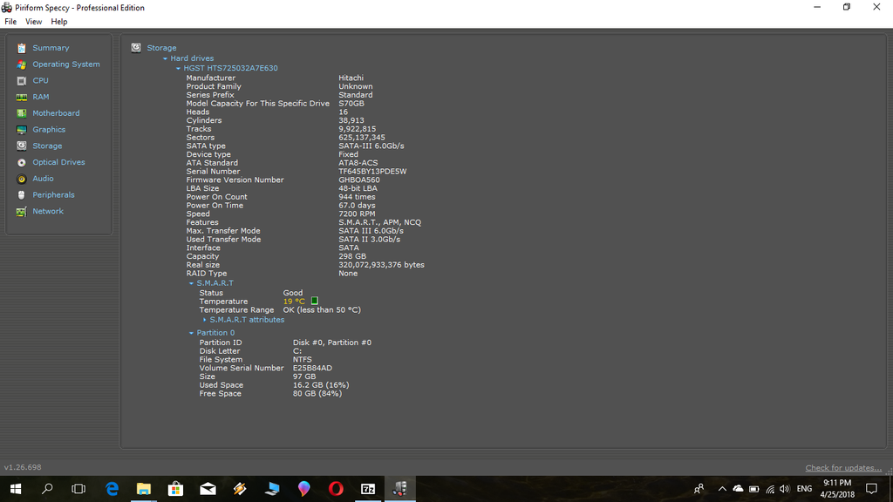Image resolution: width=893 pixels, height=502 pixels.
Task: Go to the Audio section icon
Action: 22,179
